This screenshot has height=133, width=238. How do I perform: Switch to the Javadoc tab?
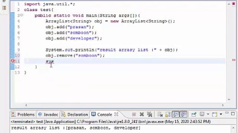click(48, 115)
